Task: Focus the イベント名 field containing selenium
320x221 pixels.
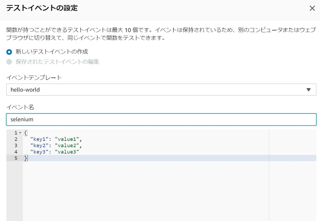Action: (x=161, y=119)
